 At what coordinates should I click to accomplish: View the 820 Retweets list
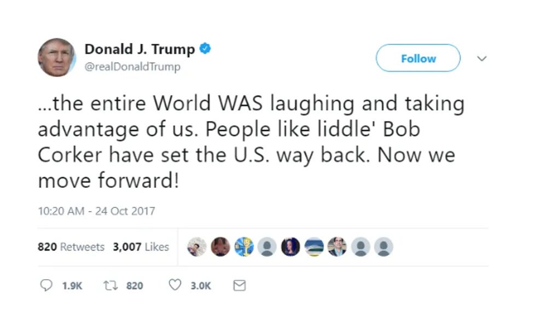click(x=71, y=247)
